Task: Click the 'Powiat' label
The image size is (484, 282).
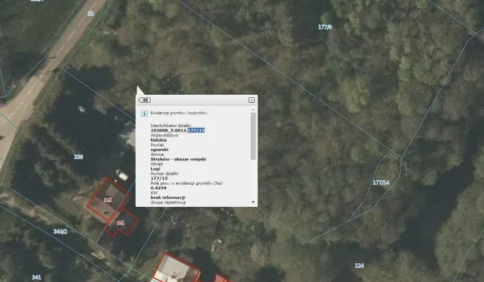Action: (157, 145)
